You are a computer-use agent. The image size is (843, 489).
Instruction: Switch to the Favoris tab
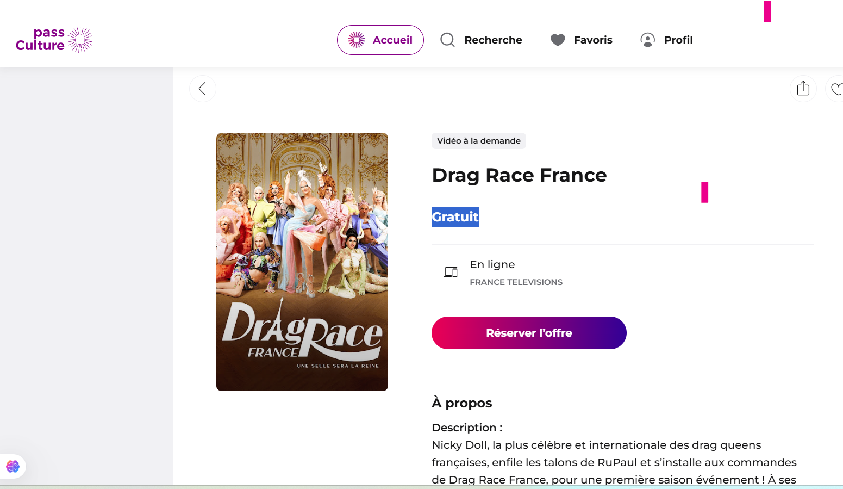(x=581, y=40)
